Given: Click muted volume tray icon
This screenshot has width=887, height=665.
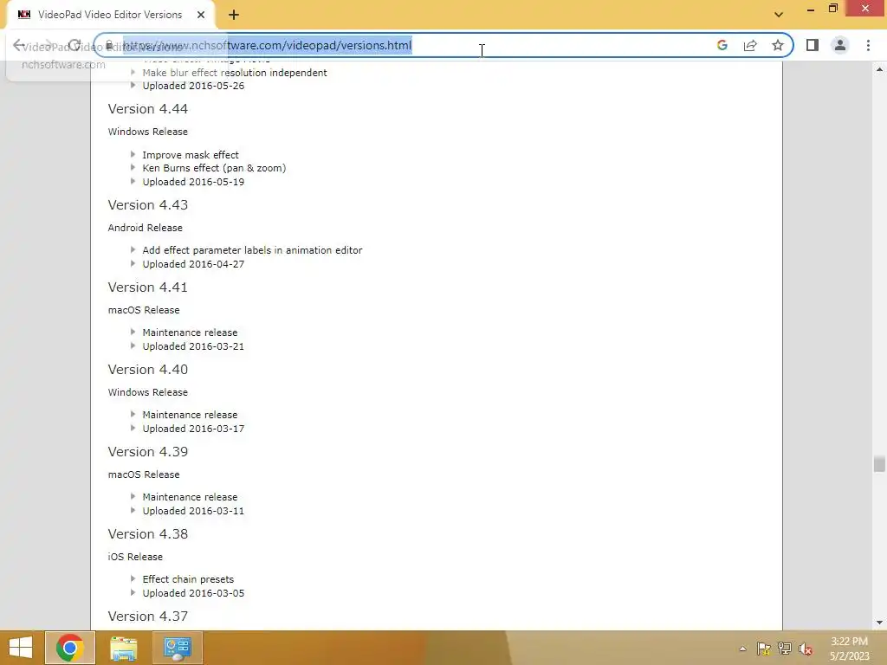Looking at the screenshot, I should pos(806,649).
